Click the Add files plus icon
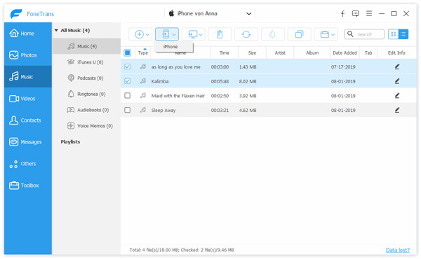Screen dimensions: 421x259 coord(139,34)
